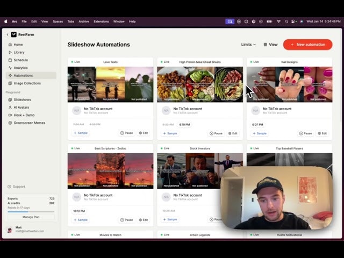The image size is (344, 258).
Task: Click first thumbnail in Stock Investors card
Action: [x=171, y=171]
